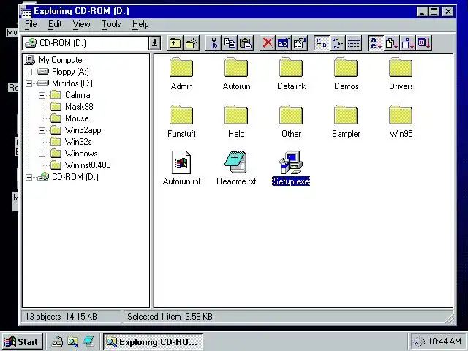Sort files by date
The height and width of the screenshot is (351, 468).
coord(424,43)
